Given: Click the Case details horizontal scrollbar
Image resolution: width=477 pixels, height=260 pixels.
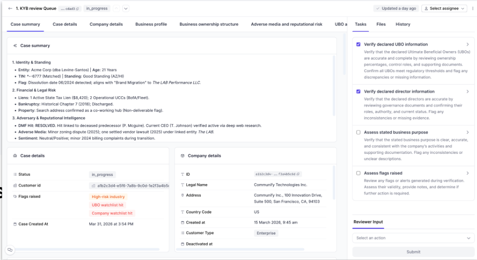Looking at the screenshot, I should 87,250.
